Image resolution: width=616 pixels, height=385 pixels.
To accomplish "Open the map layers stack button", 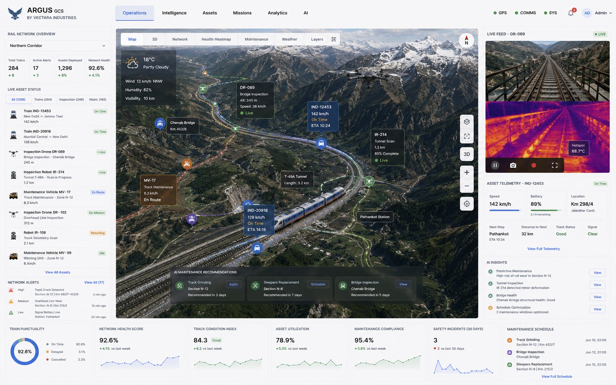I will [x=467, y=121].
